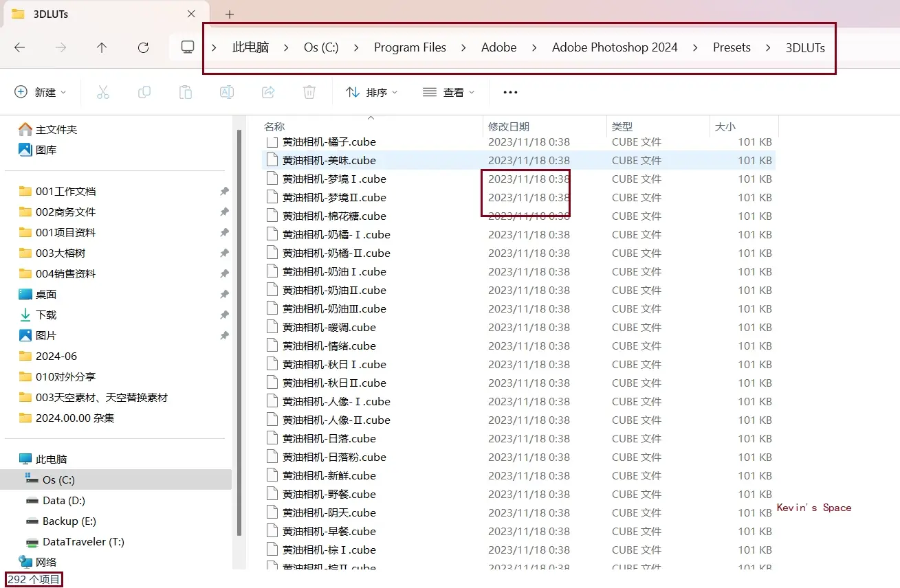
Task: Rename the selected file via the rename icon
Action: click(227, 91)
